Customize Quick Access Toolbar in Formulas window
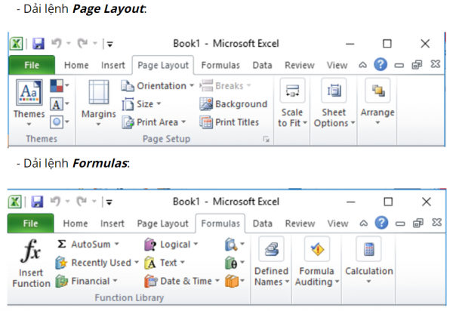This screenshot has width=453, height=311. click(x=109, y=202)
